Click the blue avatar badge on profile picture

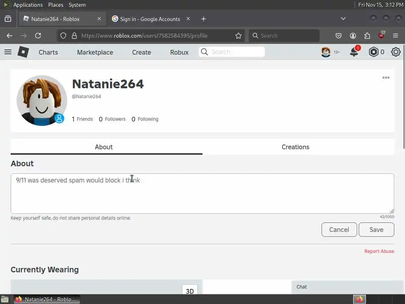59,118
